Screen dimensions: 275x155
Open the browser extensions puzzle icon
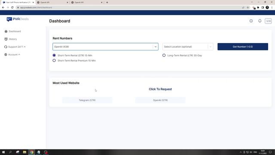coord(258,8)
